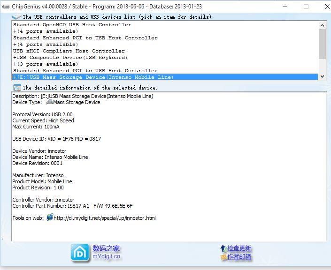Click the Product Revision: 1.00 line

[38, 187]
